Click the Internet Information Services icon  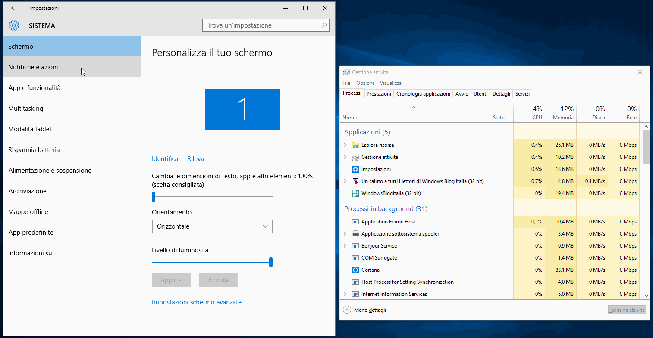(355, 294)
